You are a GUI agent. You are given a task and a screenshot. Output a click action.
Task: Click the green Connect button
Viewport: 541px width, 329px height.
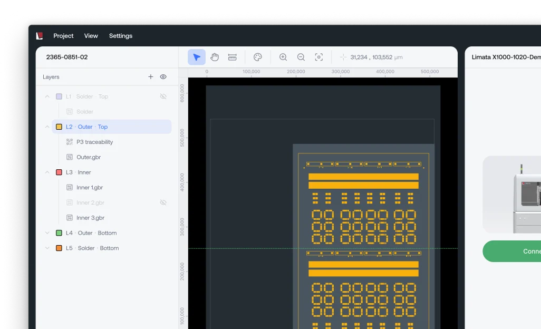(x=511, y=251)
